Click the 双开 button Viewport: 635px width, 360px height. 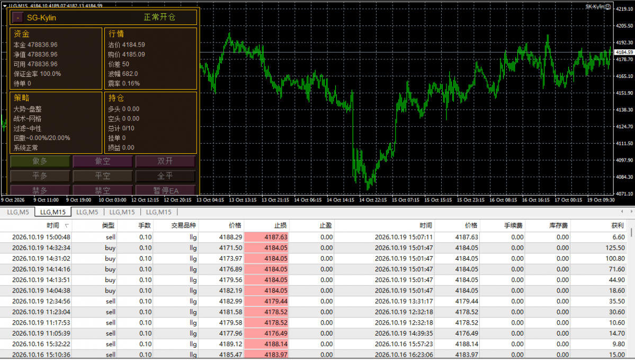[165, 161]
